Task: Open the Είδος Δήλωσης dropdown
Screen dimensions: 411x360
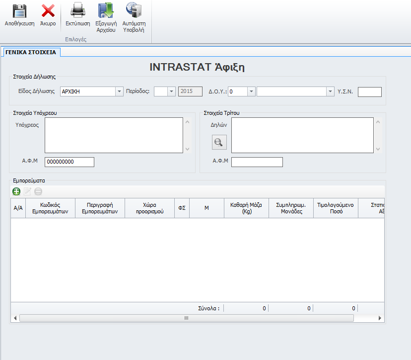Action: 119,91
